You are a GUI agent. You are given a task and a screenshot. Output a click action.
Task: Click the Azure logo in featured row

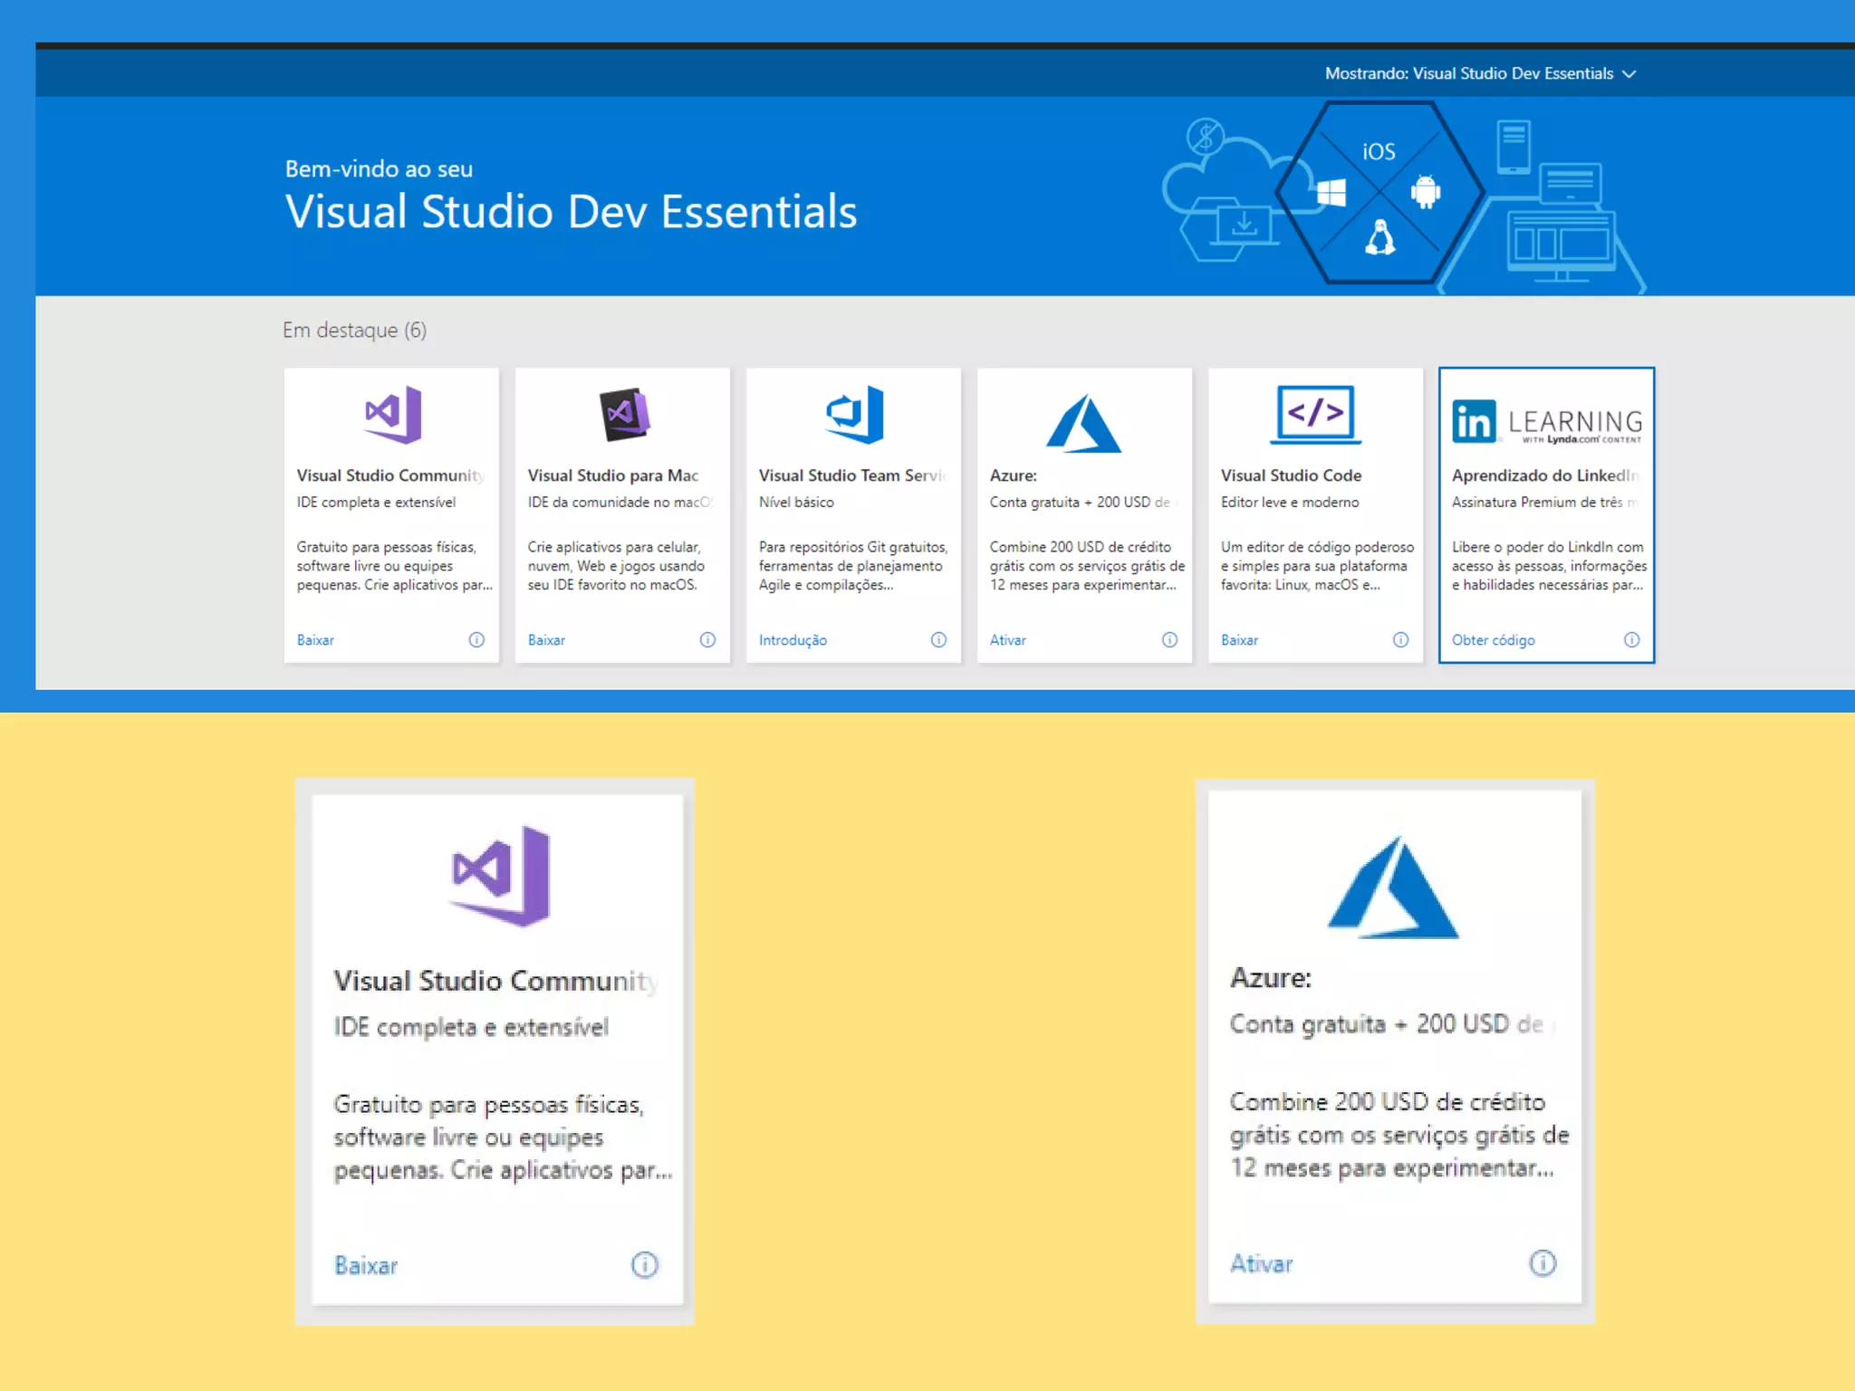point(1083,423)
